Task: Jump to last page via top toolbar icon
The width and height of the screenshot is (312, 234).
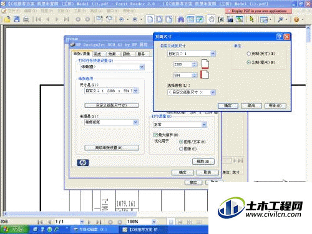Action: [67, 19]
